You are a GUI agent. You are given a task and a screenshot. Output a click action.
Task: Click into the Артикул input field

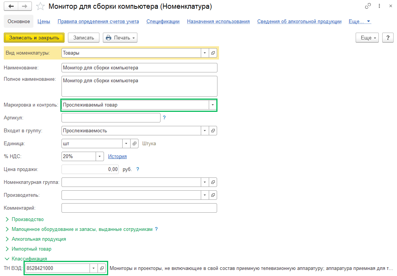[x=111, y=118]
